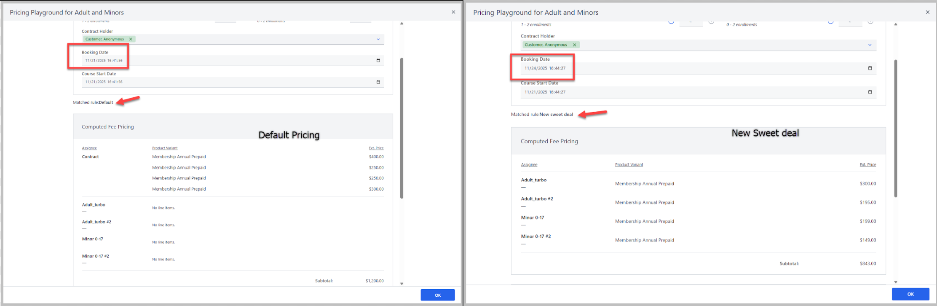Image resolution: width=937 pixels, height=306 pixels.
Task: Expand Contract Holder dropdown in Default rule dialog
Action: (x=378, y=39)
